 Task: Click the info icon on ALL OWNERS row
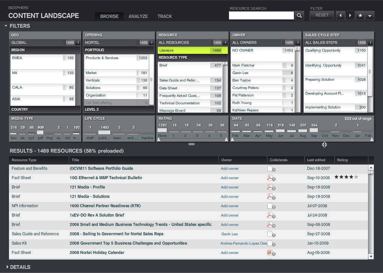point(298,42)
